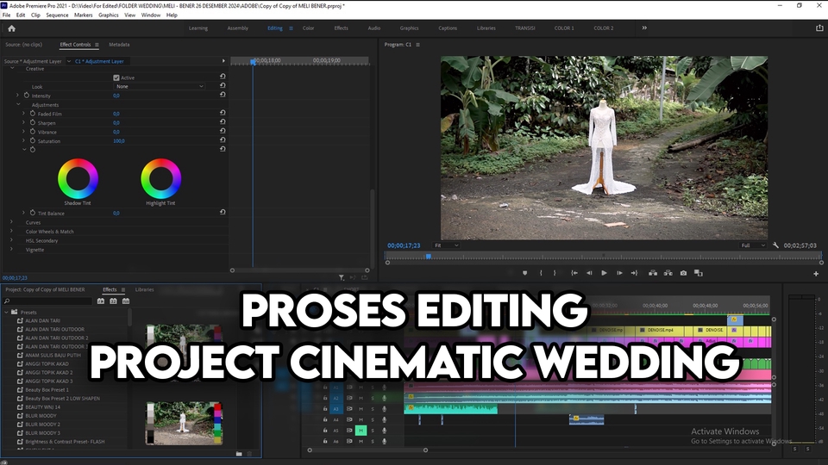Viewport: 828px width, 465px height.
Task: Click YUV Effects filter icon
Action: (x=126, y=301)
